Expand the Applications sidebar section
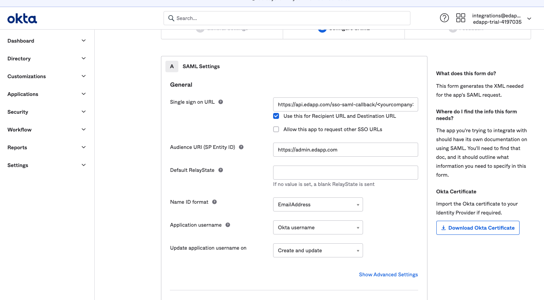The height and width of the screenshot is (300, 544). (47, 94)
